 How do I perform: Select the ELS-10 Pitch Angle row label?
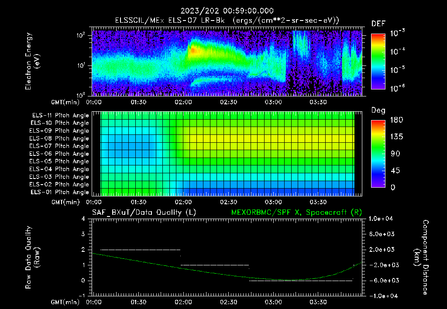60,123
